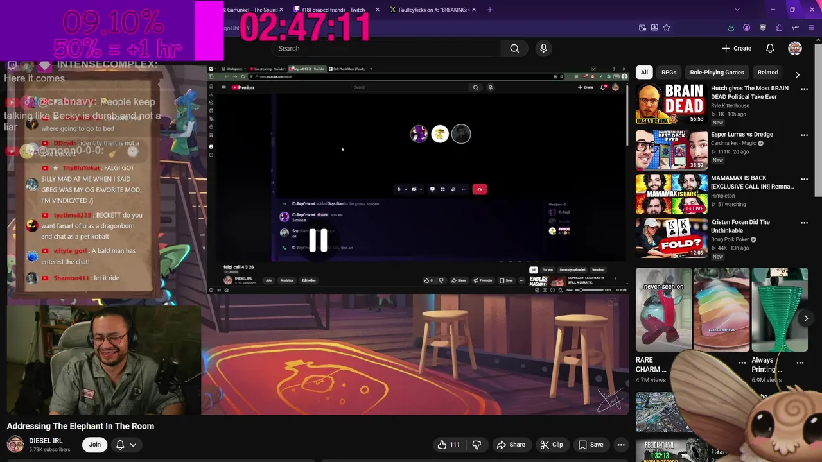The width and height of the screenshot is (822, 462).
Task: Pause the video by clicking the player
Action: click(x=318, y=239)
